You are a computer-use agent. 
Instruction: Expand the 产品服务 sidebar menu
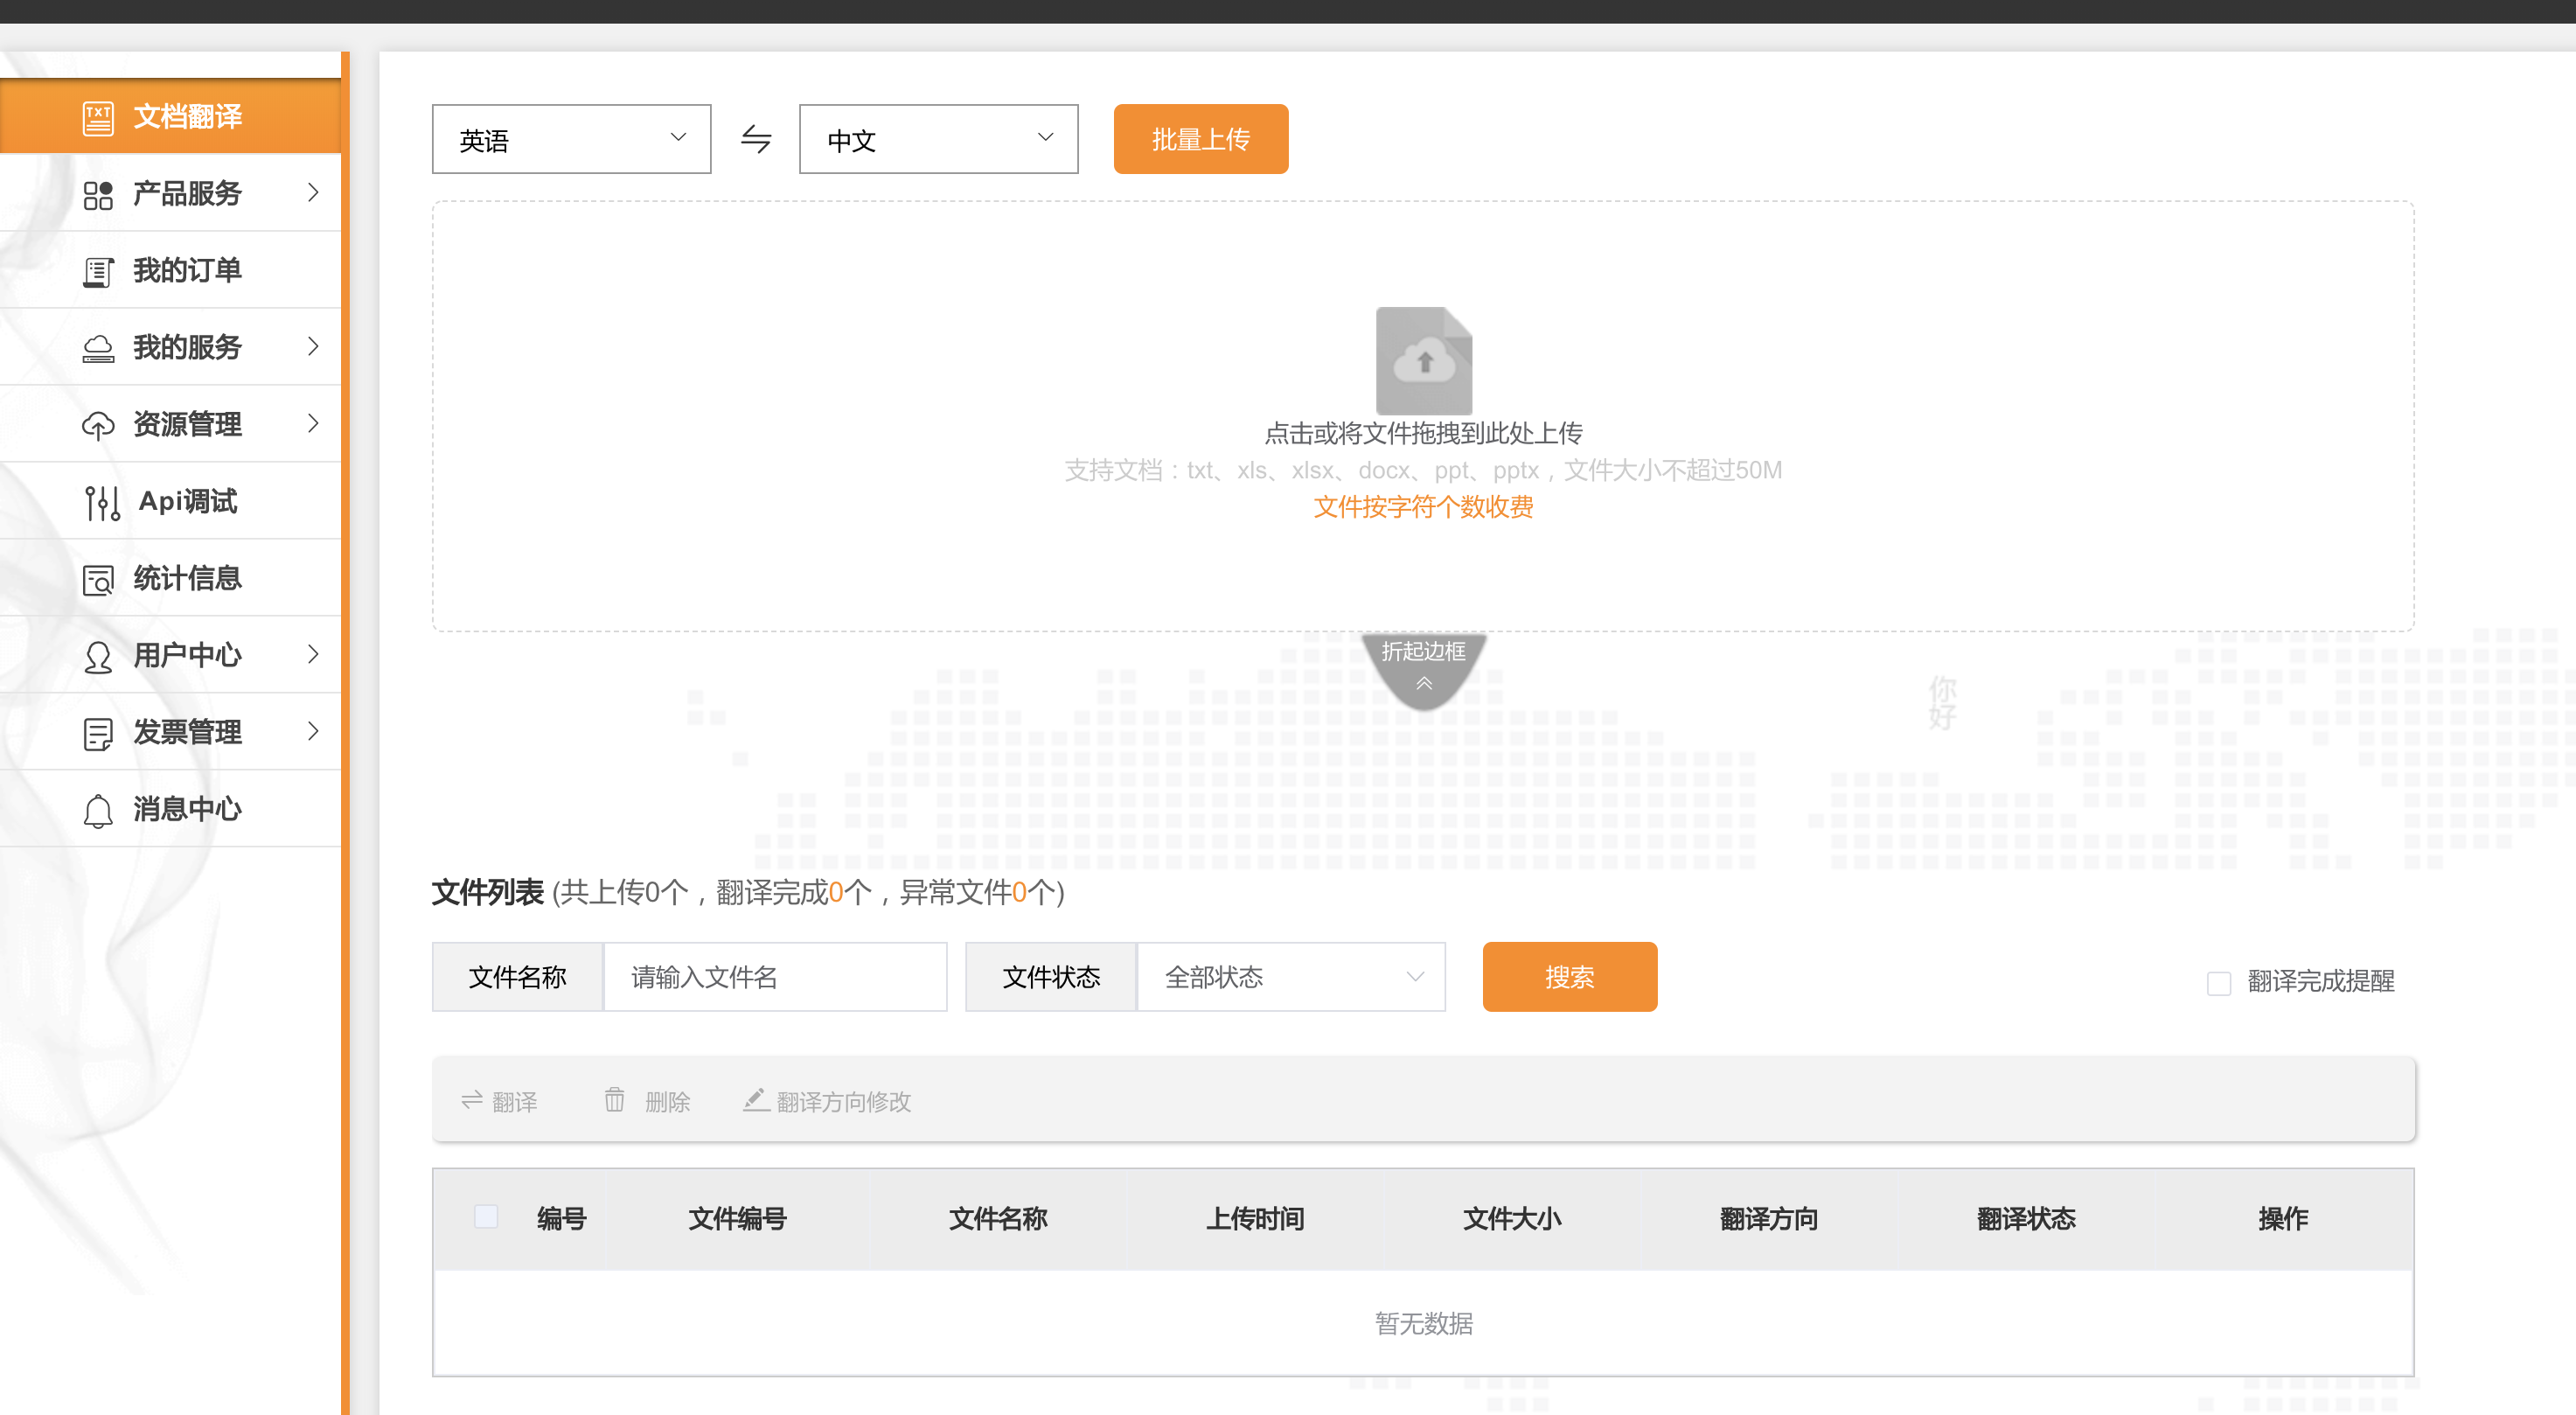point(187,193)
